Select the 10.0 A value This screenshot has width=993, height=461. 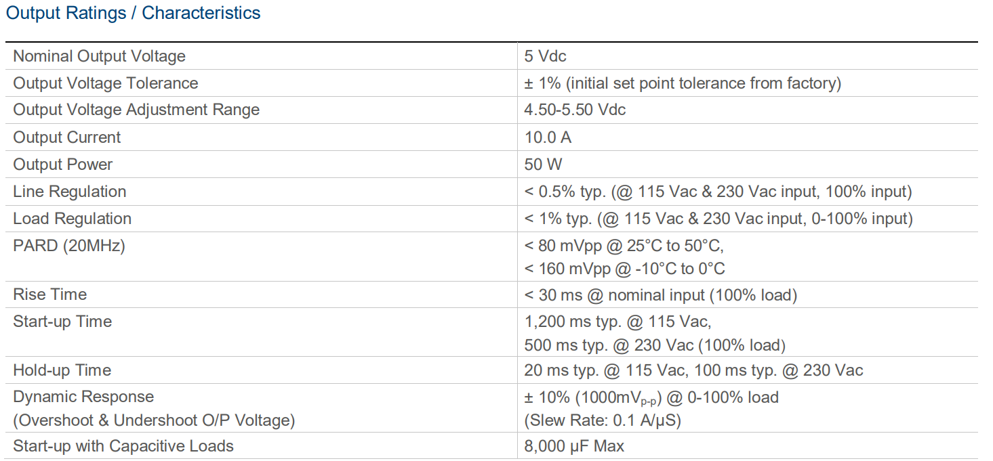(548, 137)
